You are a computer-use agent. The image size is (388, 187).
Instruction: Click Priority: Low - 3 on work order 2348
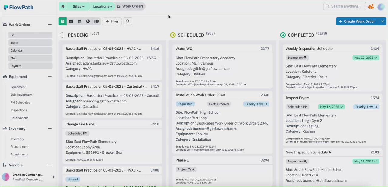click(x=256, y=104)
